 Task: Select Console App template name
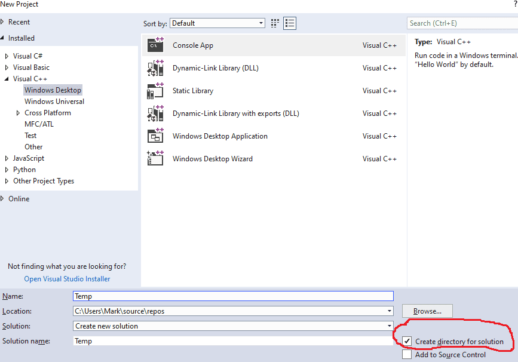193,45
